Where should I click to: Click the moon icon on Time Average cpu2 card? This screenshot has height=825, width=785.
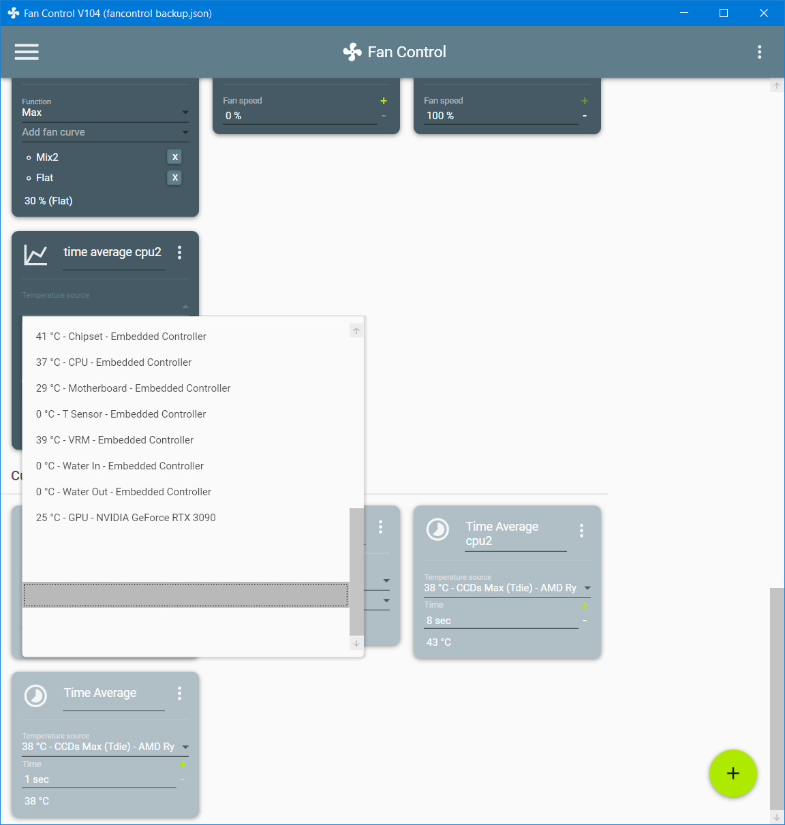437,529
